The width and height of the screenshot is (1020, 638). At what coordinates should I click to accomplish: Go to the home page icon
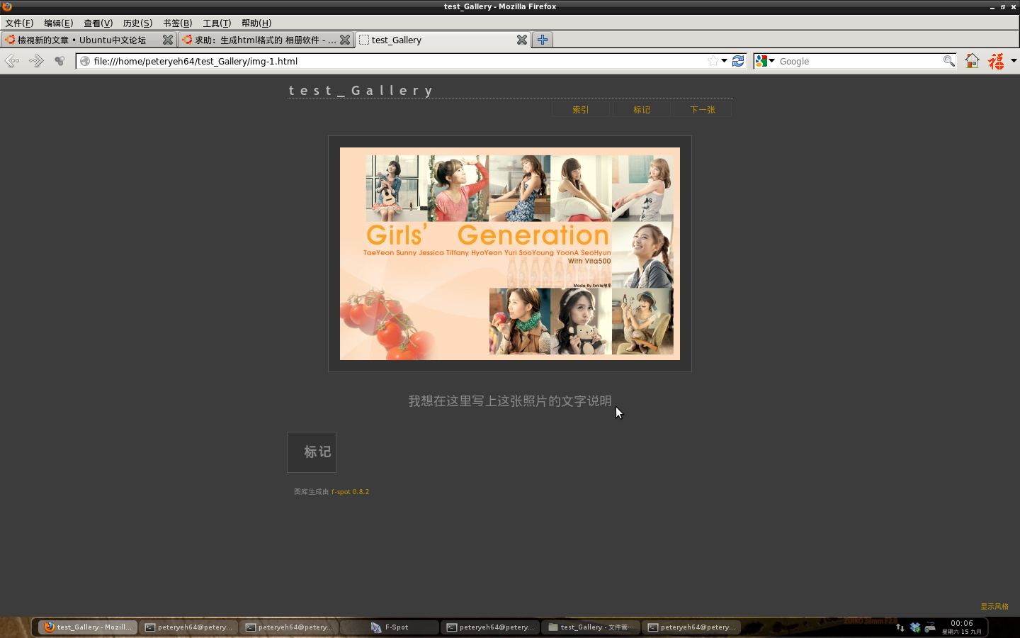pos(973,61)
